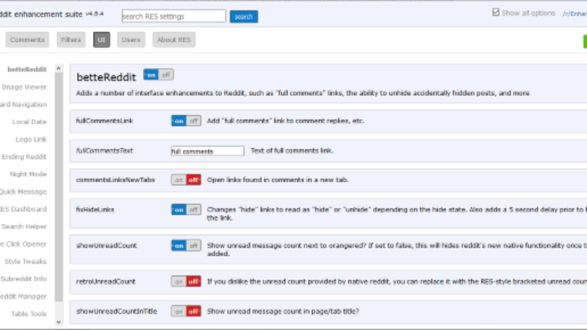
Task: Select Logo Link in the module list
Action: (x=31, y=139)
